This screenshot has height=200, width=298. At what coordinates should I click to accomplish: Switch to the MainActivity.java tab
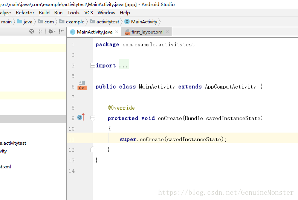coord(95,32)
